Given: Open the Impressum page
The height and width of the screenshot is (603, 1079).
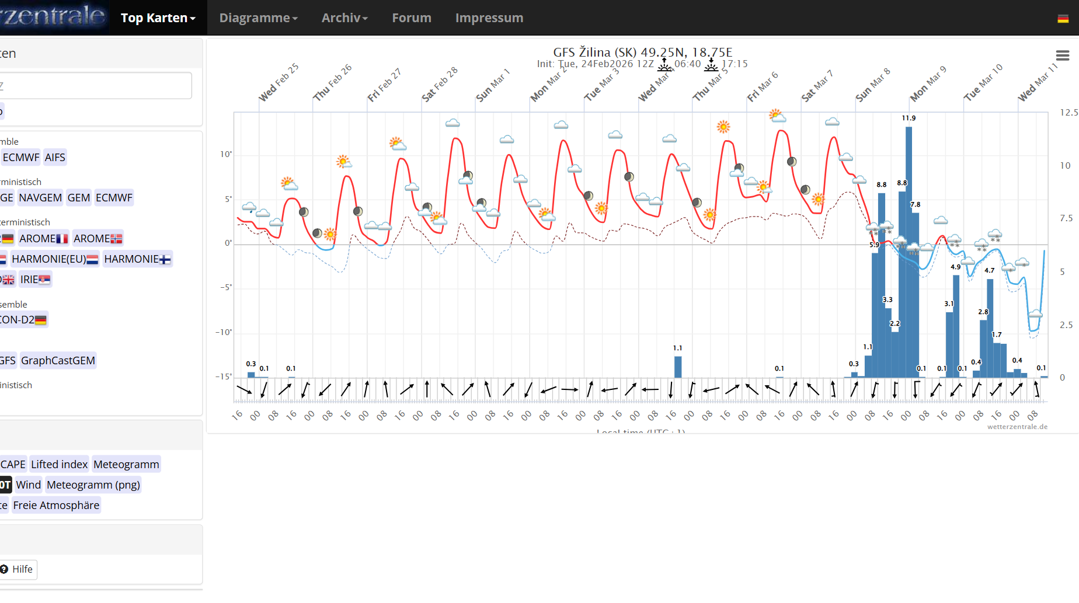Looking at the screenshot, I should tap(489, 18).
